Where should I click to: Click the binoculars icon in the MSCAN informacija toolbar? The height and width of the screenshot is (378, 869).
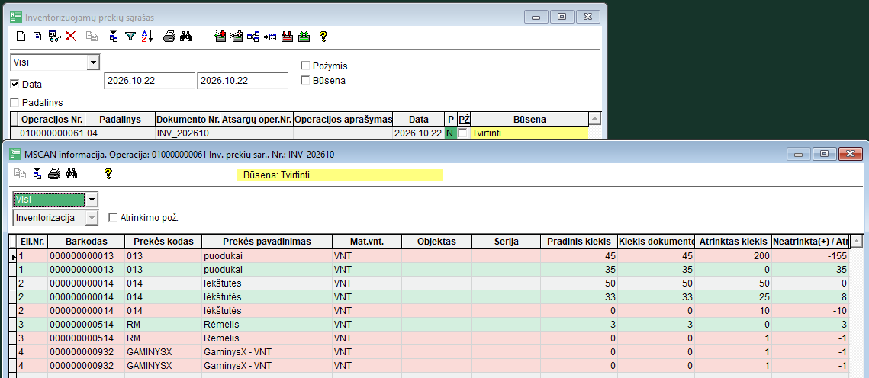click(71, 174)
